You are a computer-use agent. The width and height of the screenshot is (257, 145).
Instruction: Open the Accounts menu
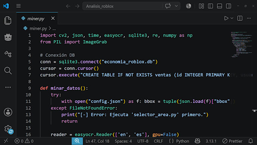8,112
